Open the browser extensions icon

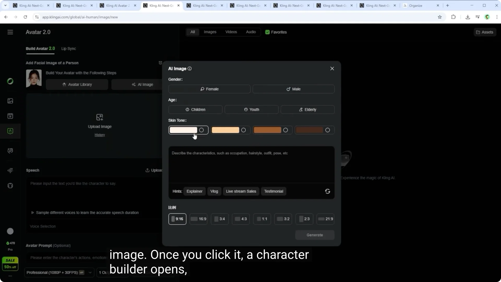coord(453,17)
